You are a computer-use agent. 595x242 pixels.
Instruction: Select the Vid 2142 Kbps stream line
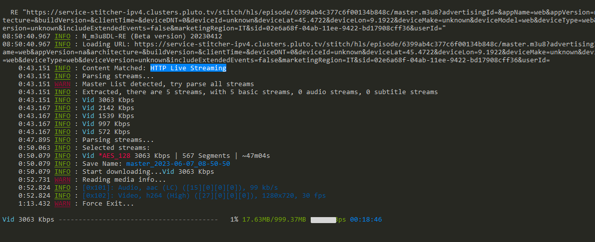[x=108, y=108]
